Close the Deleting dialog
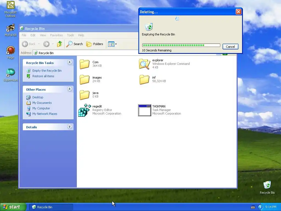 click(238, 12)
